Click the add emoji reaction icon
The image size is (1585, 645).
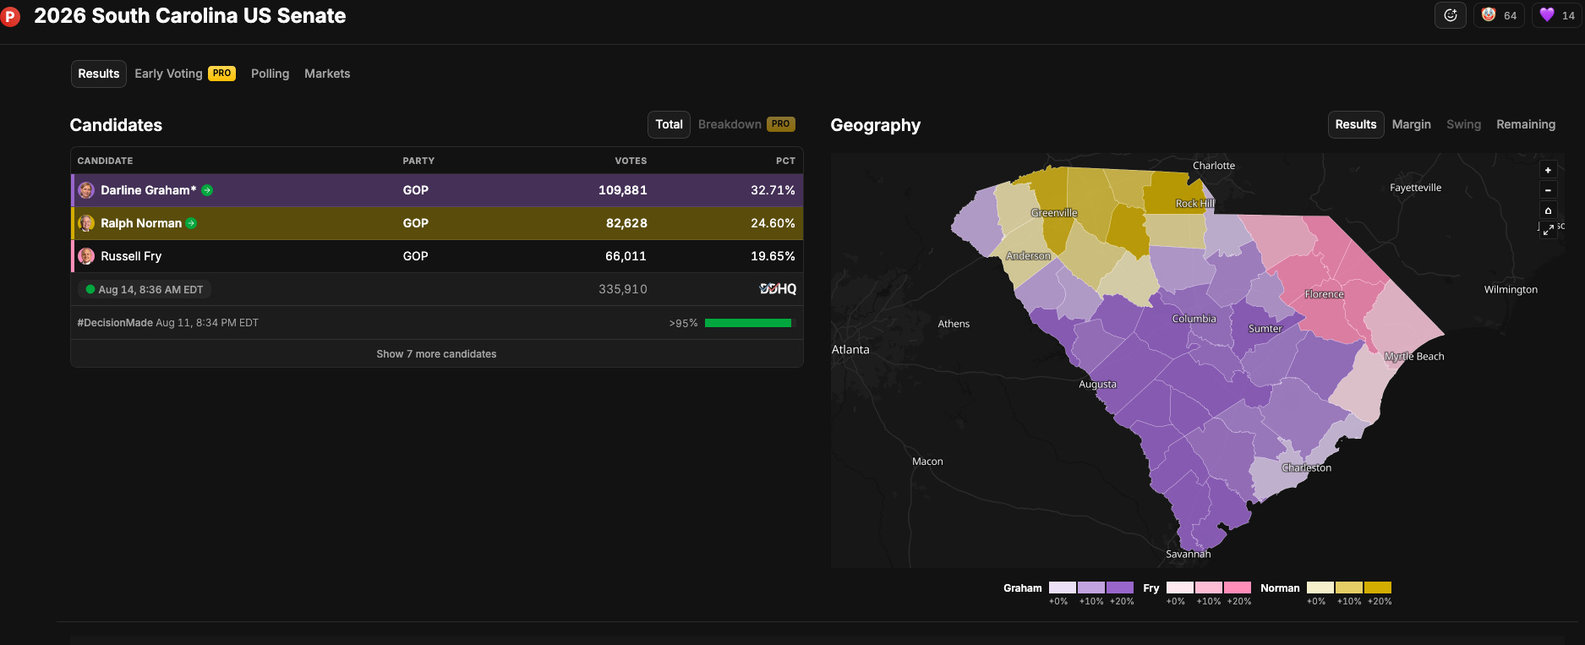pos(1451,15)
